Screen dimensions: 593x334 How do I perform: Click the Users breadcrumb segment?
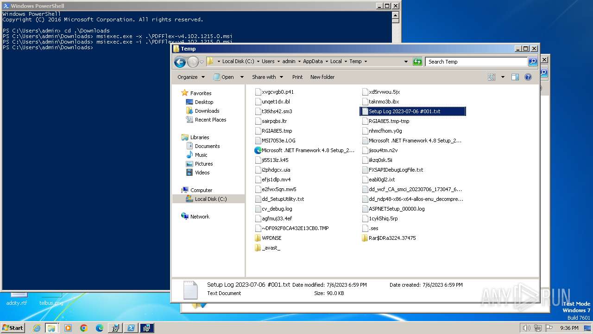[x=268, y=61]
